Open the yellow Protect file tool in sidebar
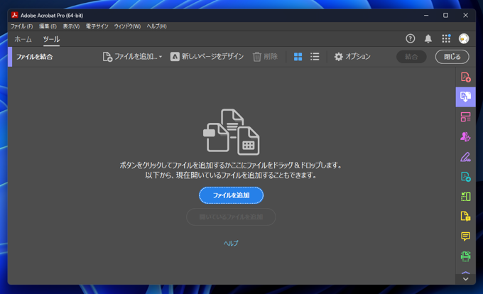The width and height of the screenshot is (483, 294). coord(465,217)
